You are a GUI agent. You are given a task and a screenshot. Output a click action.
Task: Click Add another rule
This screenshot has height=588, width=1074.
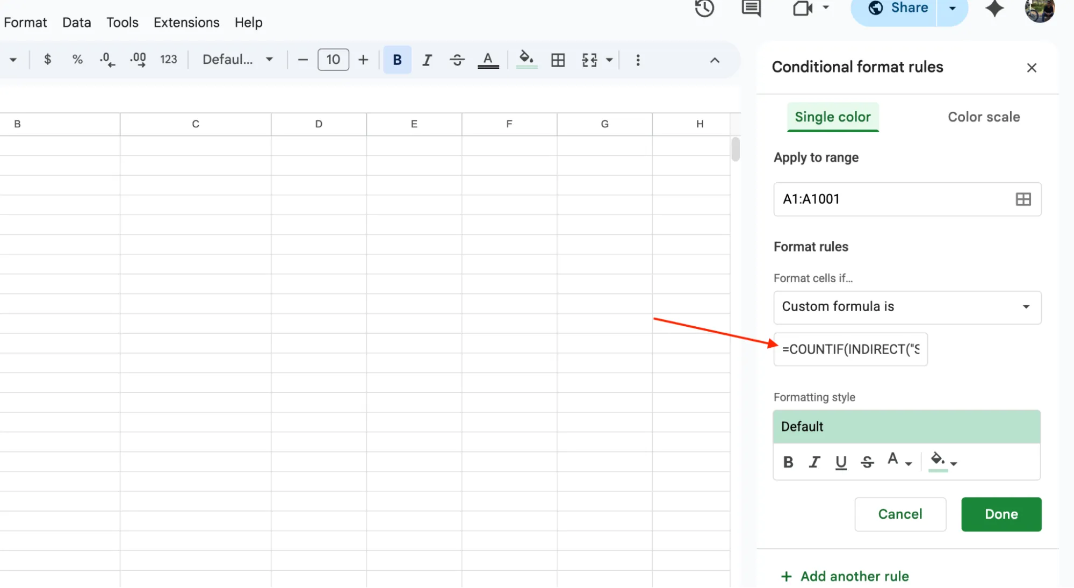(x=845, y=576)
